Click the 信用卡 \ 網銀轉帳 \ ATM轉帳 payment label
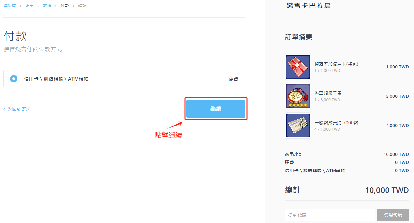 [x=56, y=79]
